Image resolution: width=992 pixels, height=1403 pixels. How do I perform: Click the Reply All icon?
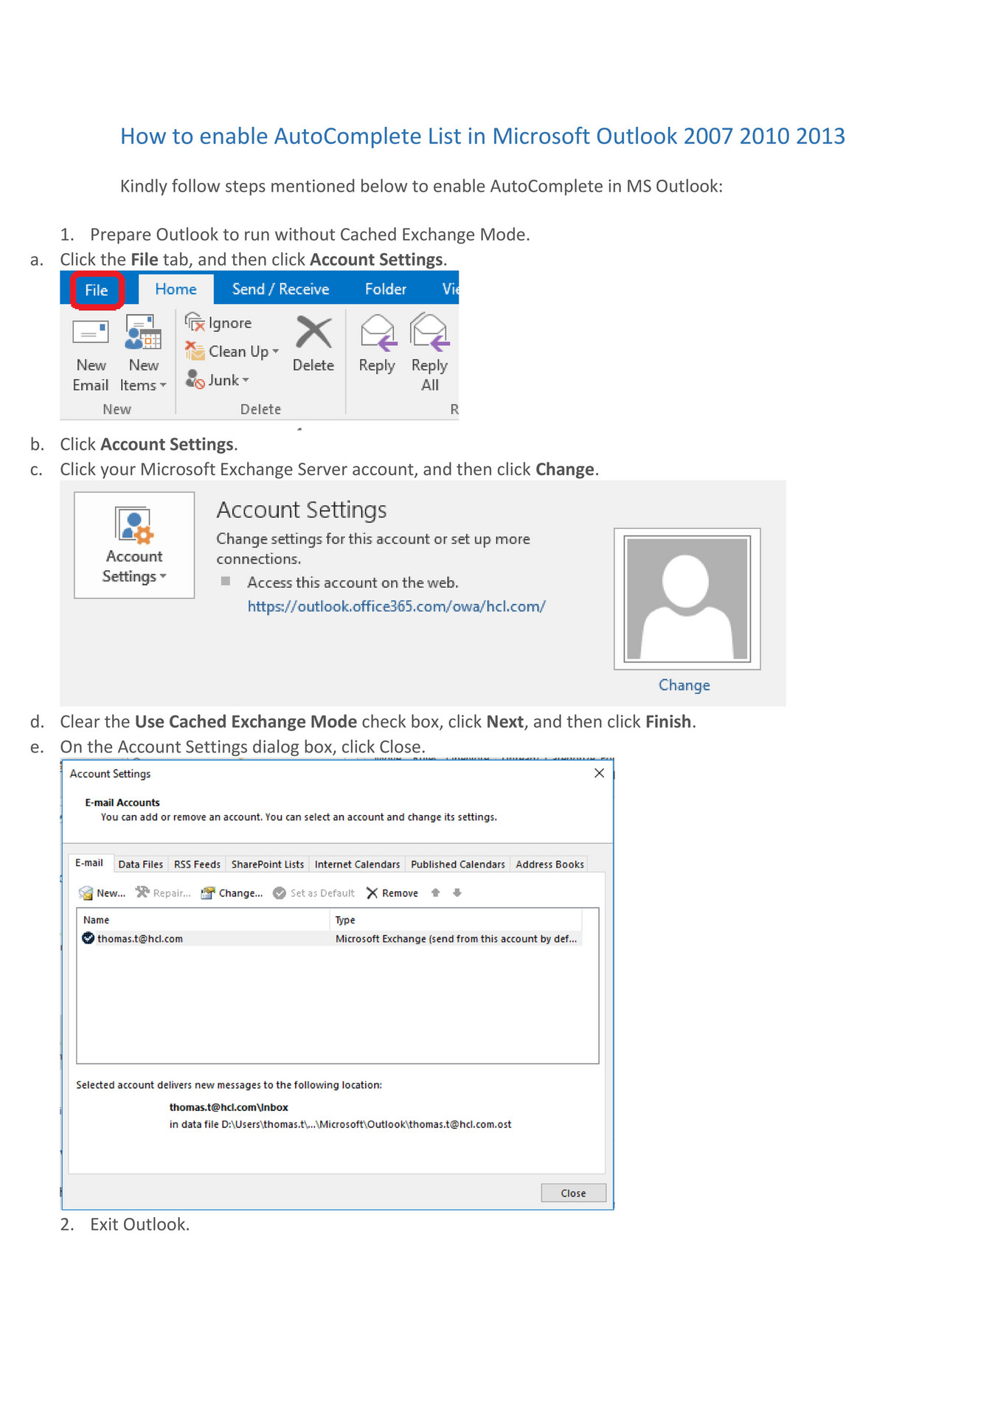click(429, 332)
